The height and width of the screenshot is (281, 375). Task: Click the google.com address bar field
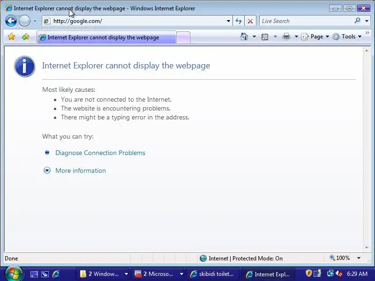(138, 21)
